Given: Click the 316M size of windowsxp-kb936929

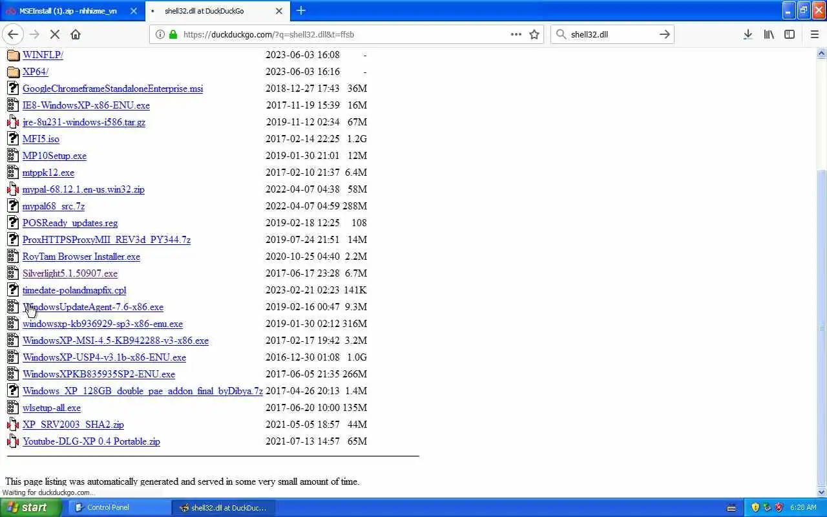Looking at the screenshot, I should [x=354, y=324].
